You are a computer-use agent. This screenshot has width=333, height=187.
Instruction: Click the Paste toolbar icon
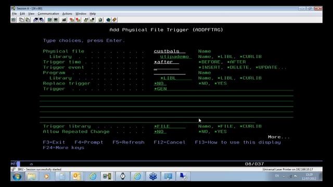click(28, 20)
